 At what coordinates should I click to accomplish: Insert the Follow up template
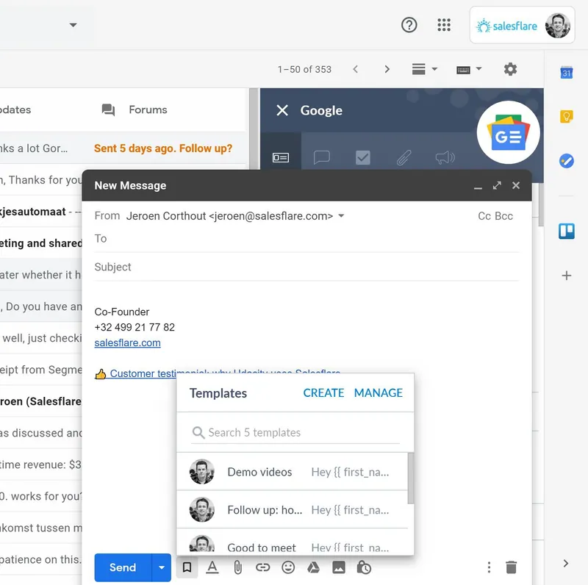point(292,509)
